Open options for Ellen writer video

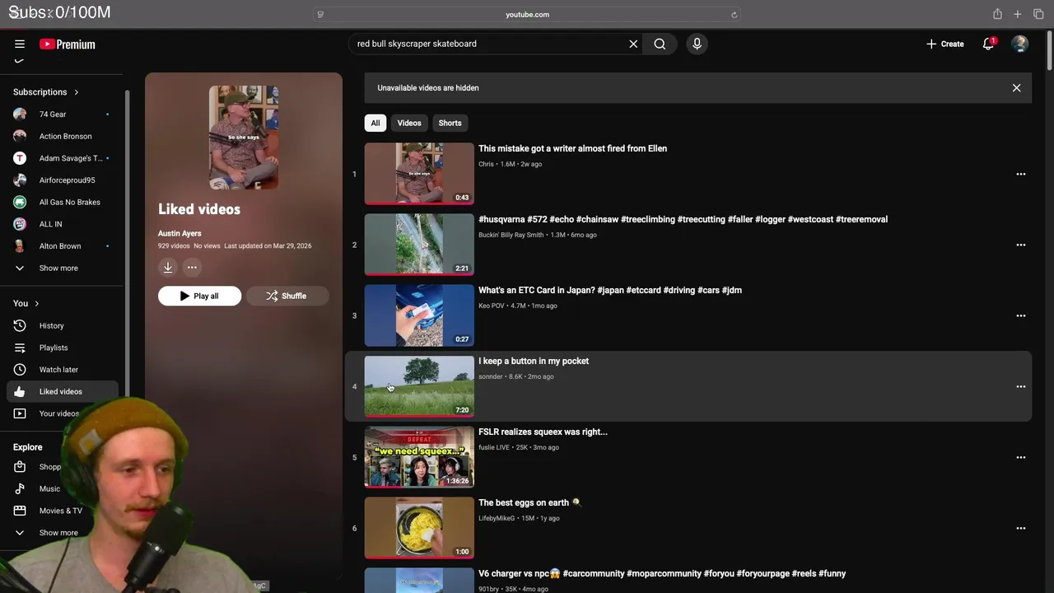click(1021, 174)
